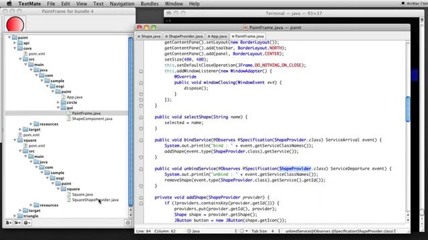The height and width of the screenshot is (240, 428).
Task: Collapse the gui folder
Action: click(58, 108)
